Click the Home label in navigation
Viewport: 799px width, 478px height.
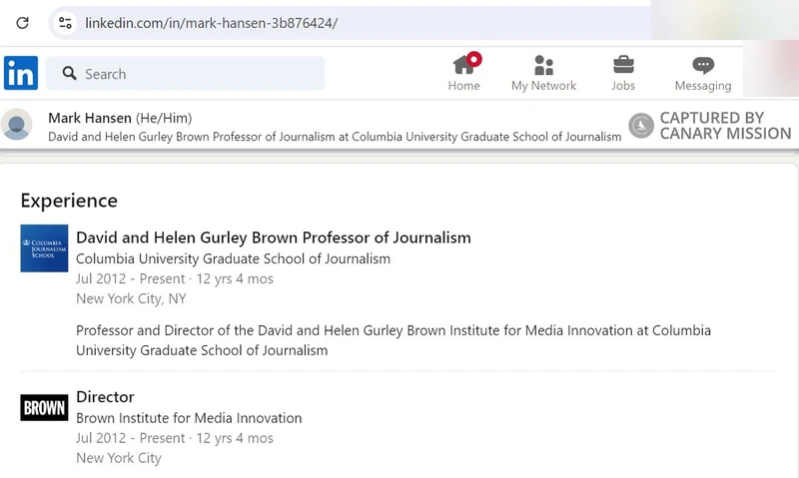463,86
